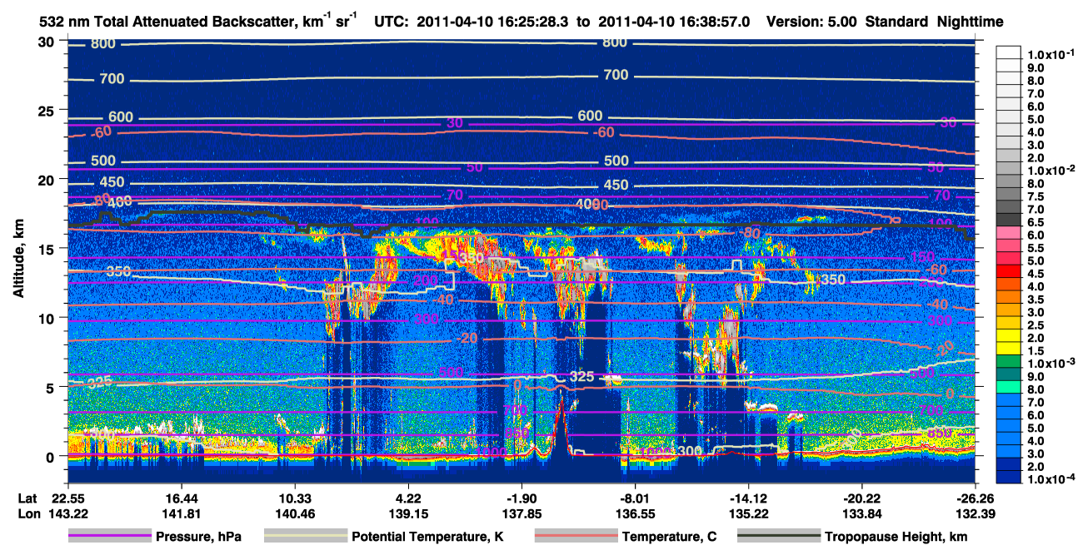Click the white swatch beside 1.0x10-1
The width and height of the screenshot is (1083, 555).
pyautogui.click(x=1010, y=51)
